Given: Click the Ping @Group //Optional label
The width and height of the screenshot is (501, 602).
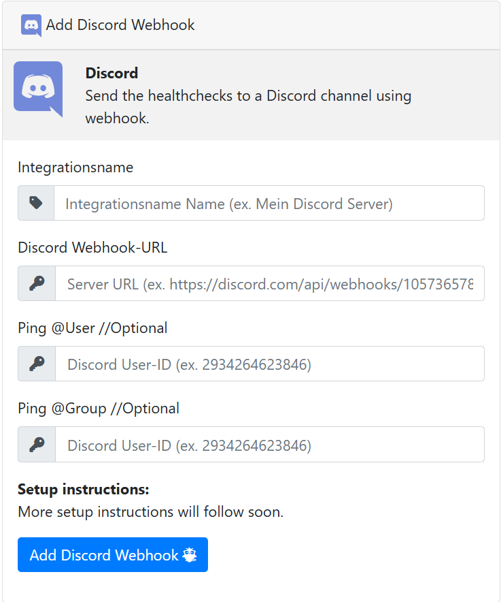Looking at the screenshot, I should (99, 409).
